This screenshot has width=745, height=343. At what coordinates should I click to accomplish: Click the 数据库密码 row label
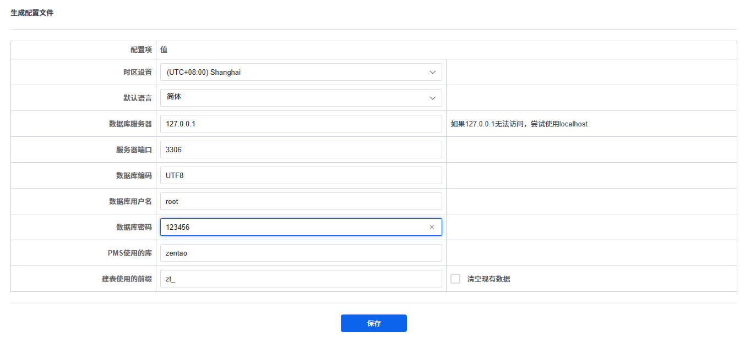pos(134,227)
